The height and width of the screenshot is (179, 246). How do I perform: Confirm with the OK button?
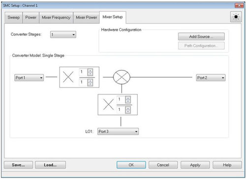tap(131, 165)
